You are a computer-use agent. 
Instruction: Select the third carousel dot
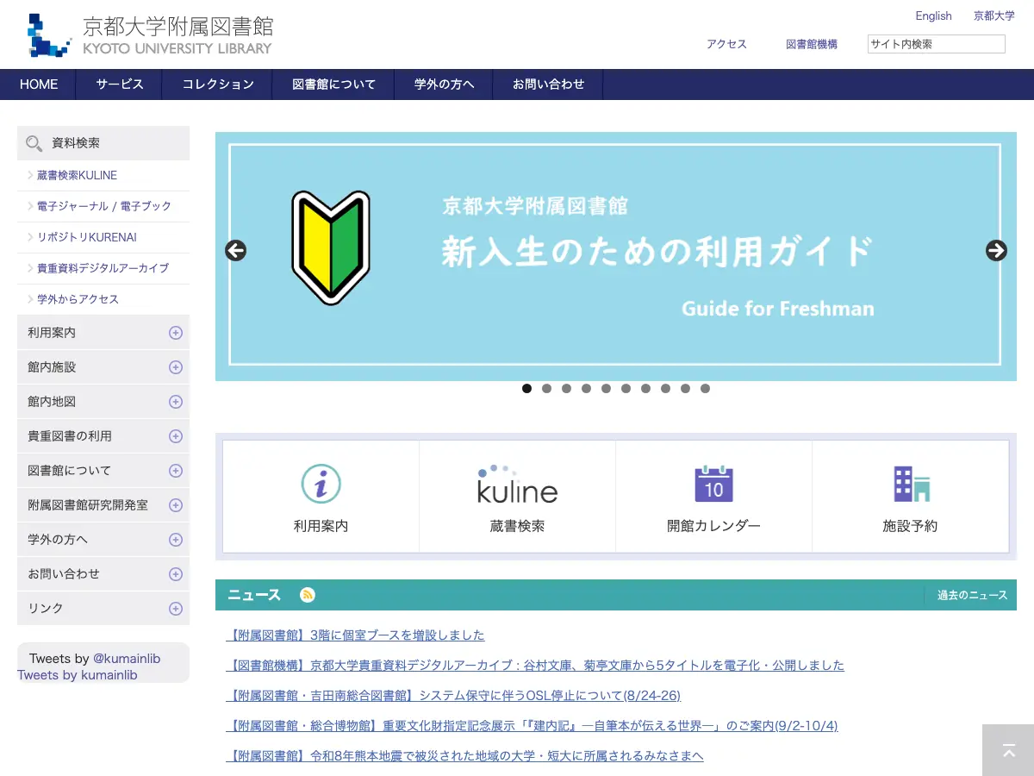point(566,388)
